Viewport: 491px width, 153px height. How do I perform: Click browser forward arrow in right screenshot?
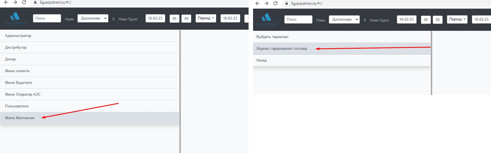click(x=266, y=3)
